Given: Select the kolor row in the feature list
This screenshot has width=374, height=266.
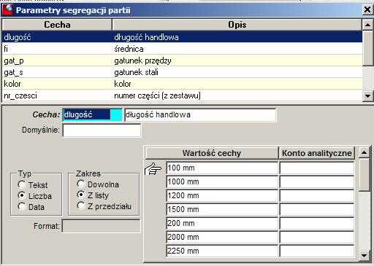Looking at the screenshot, I should [x=182, y=84].
